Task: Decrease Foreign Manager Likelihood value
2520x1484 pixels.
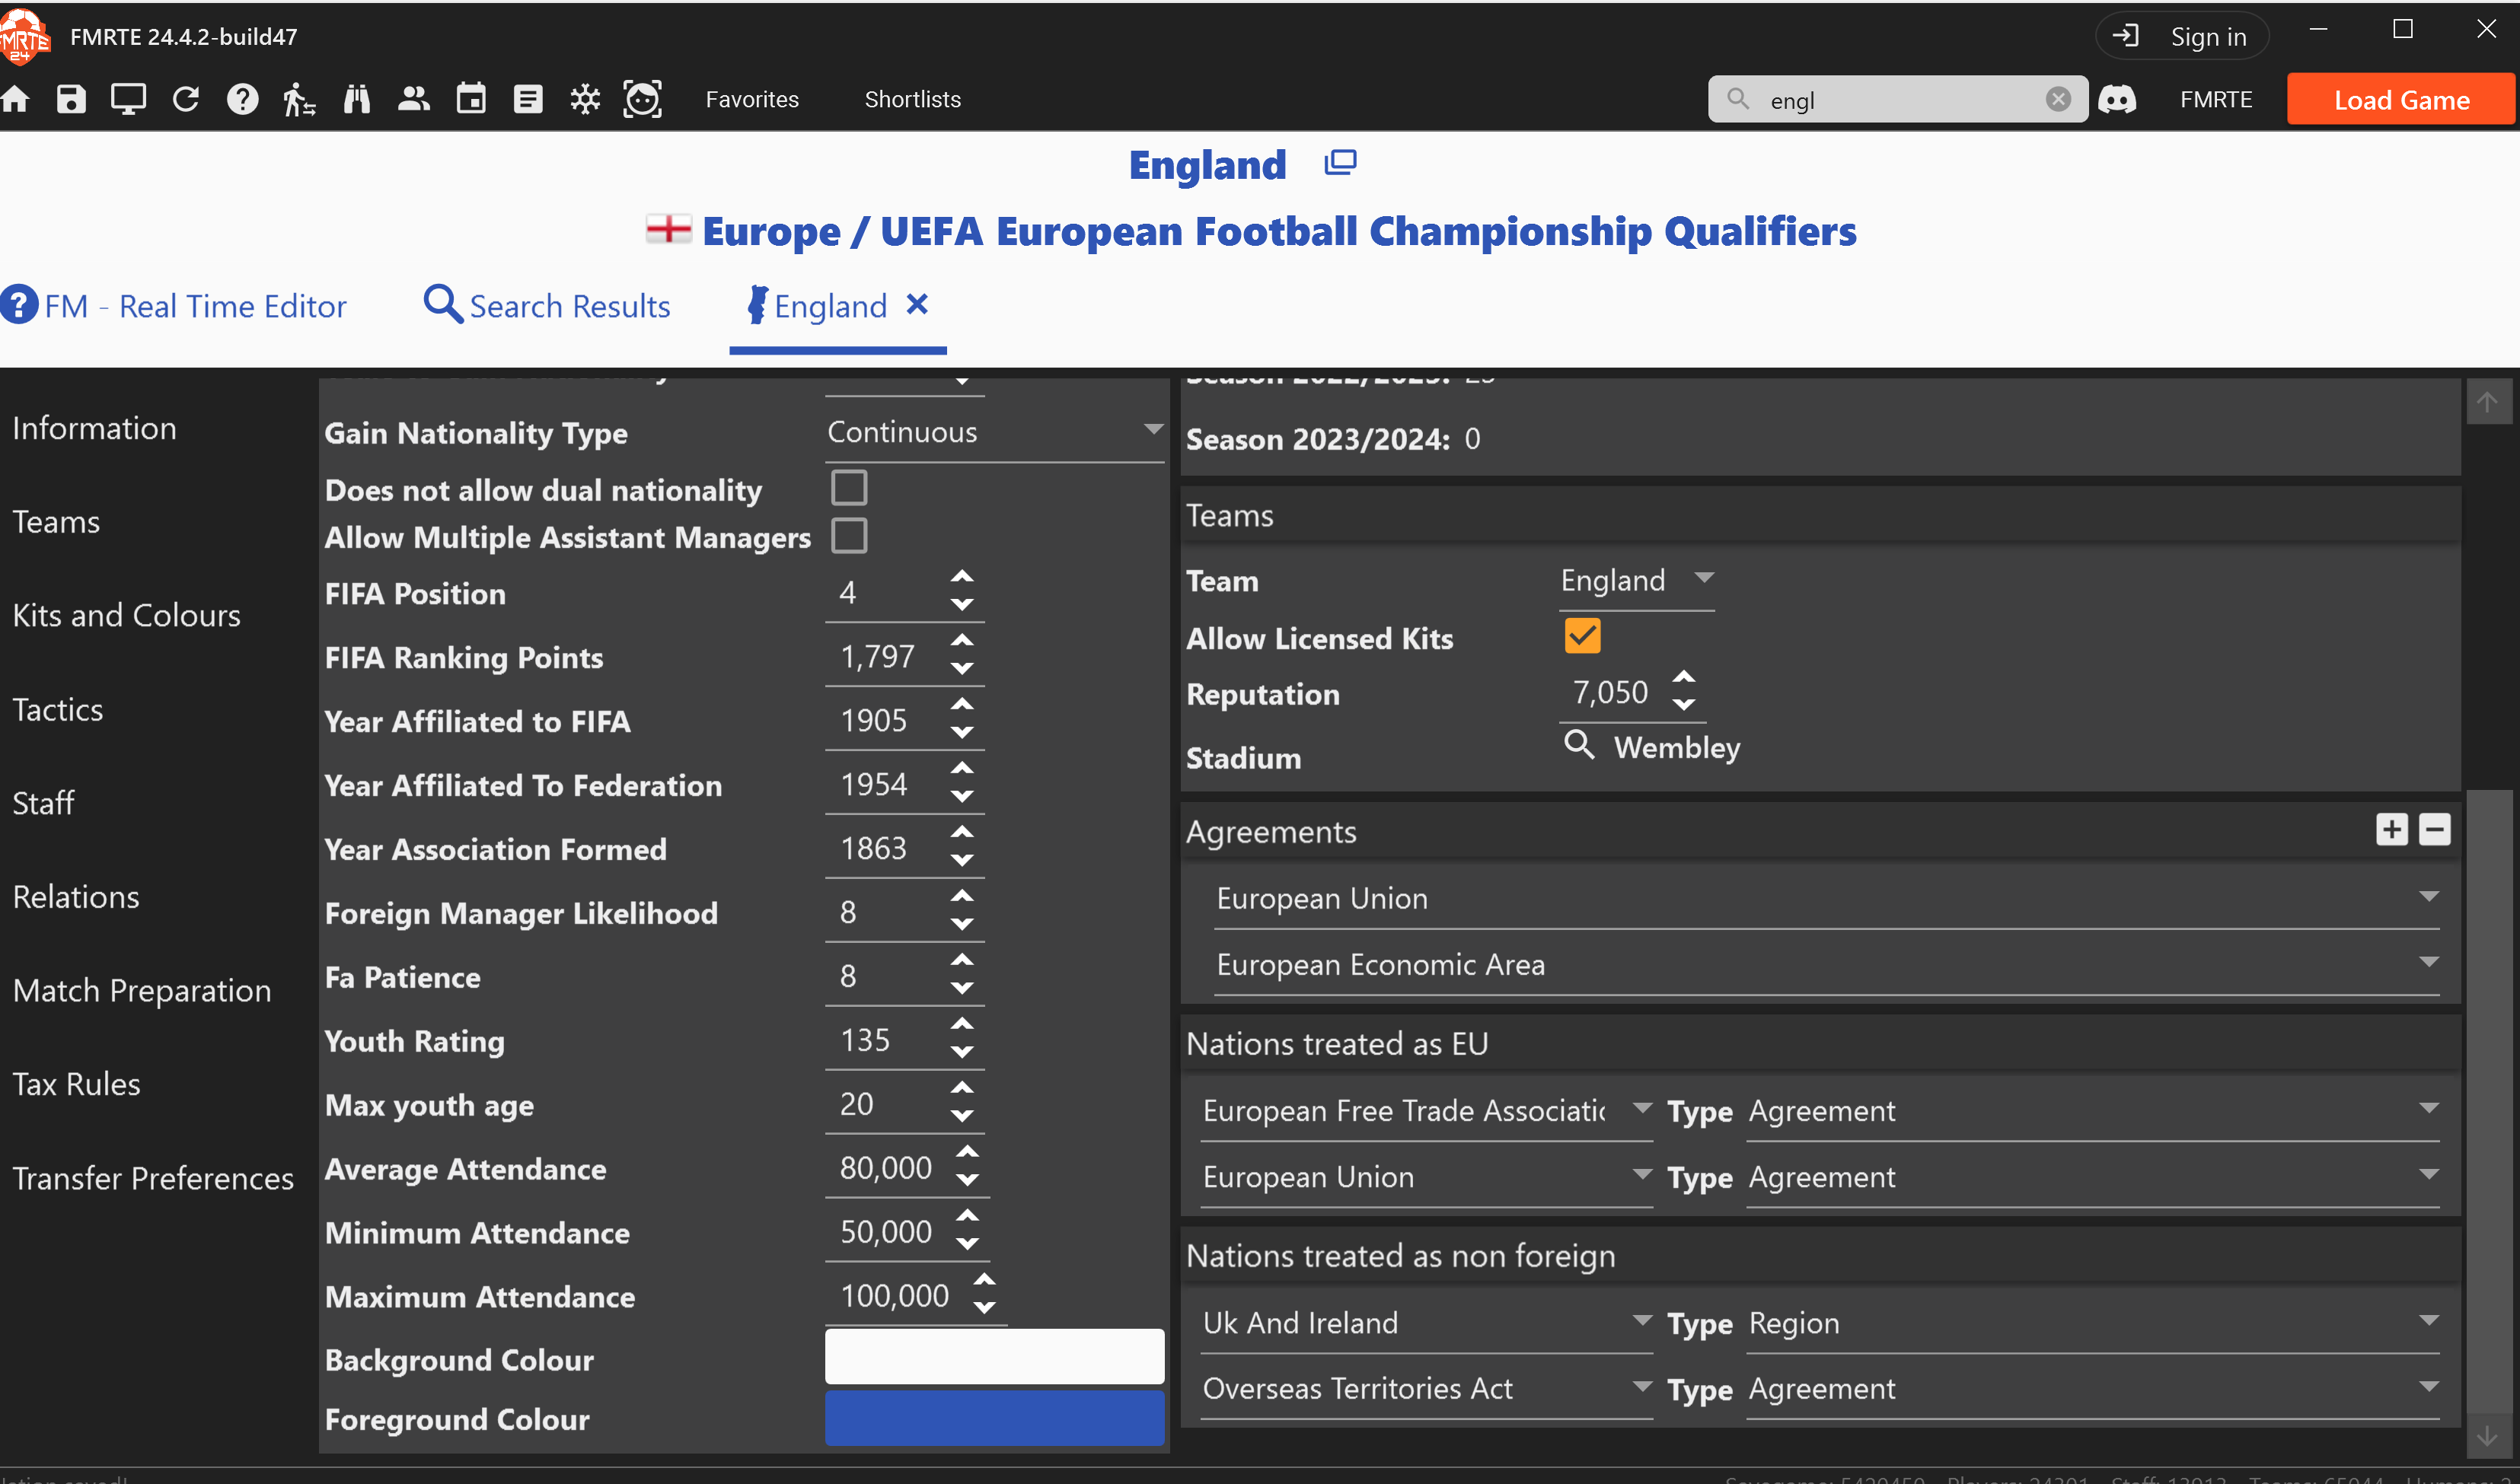Action: (x=962, y=925)
